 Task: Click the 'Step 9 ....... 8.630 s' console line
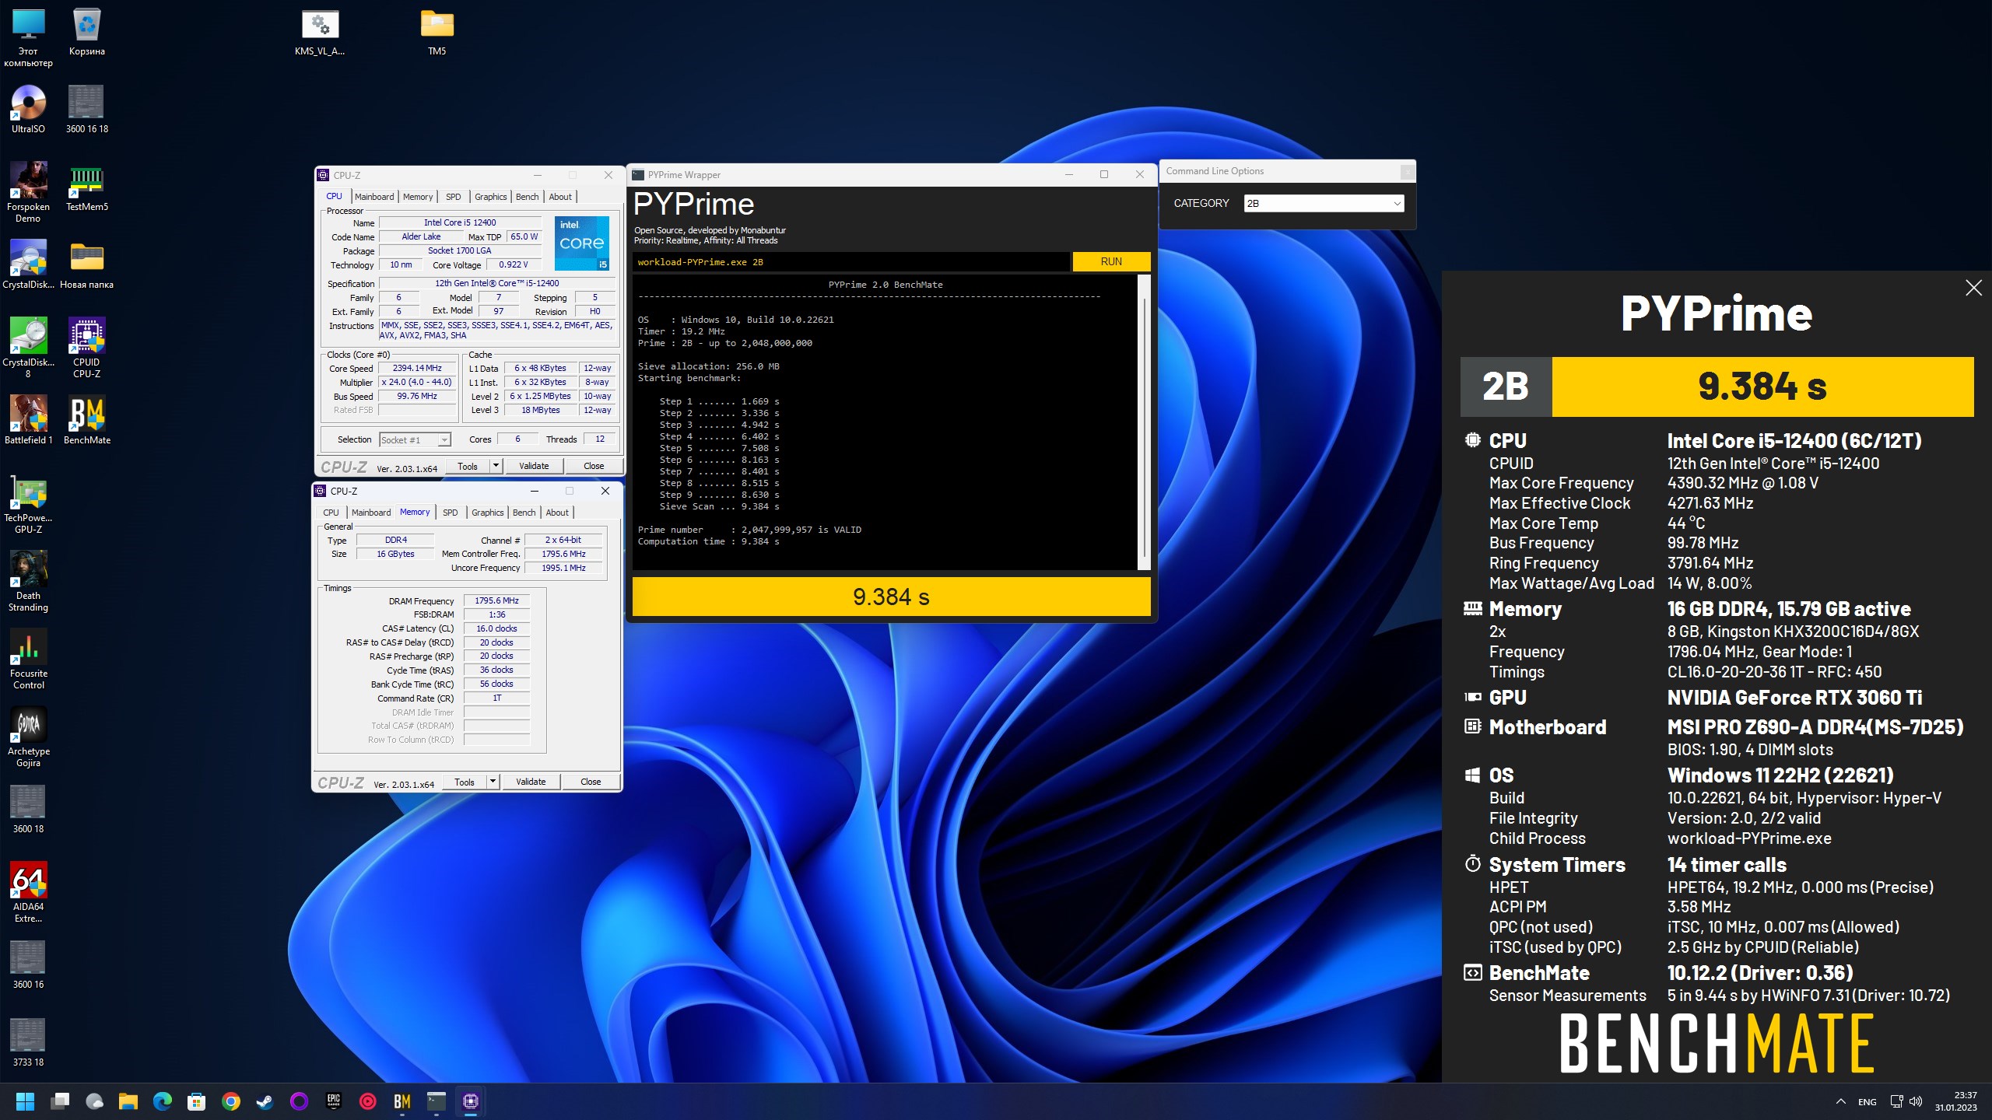(x=720, y=495)
